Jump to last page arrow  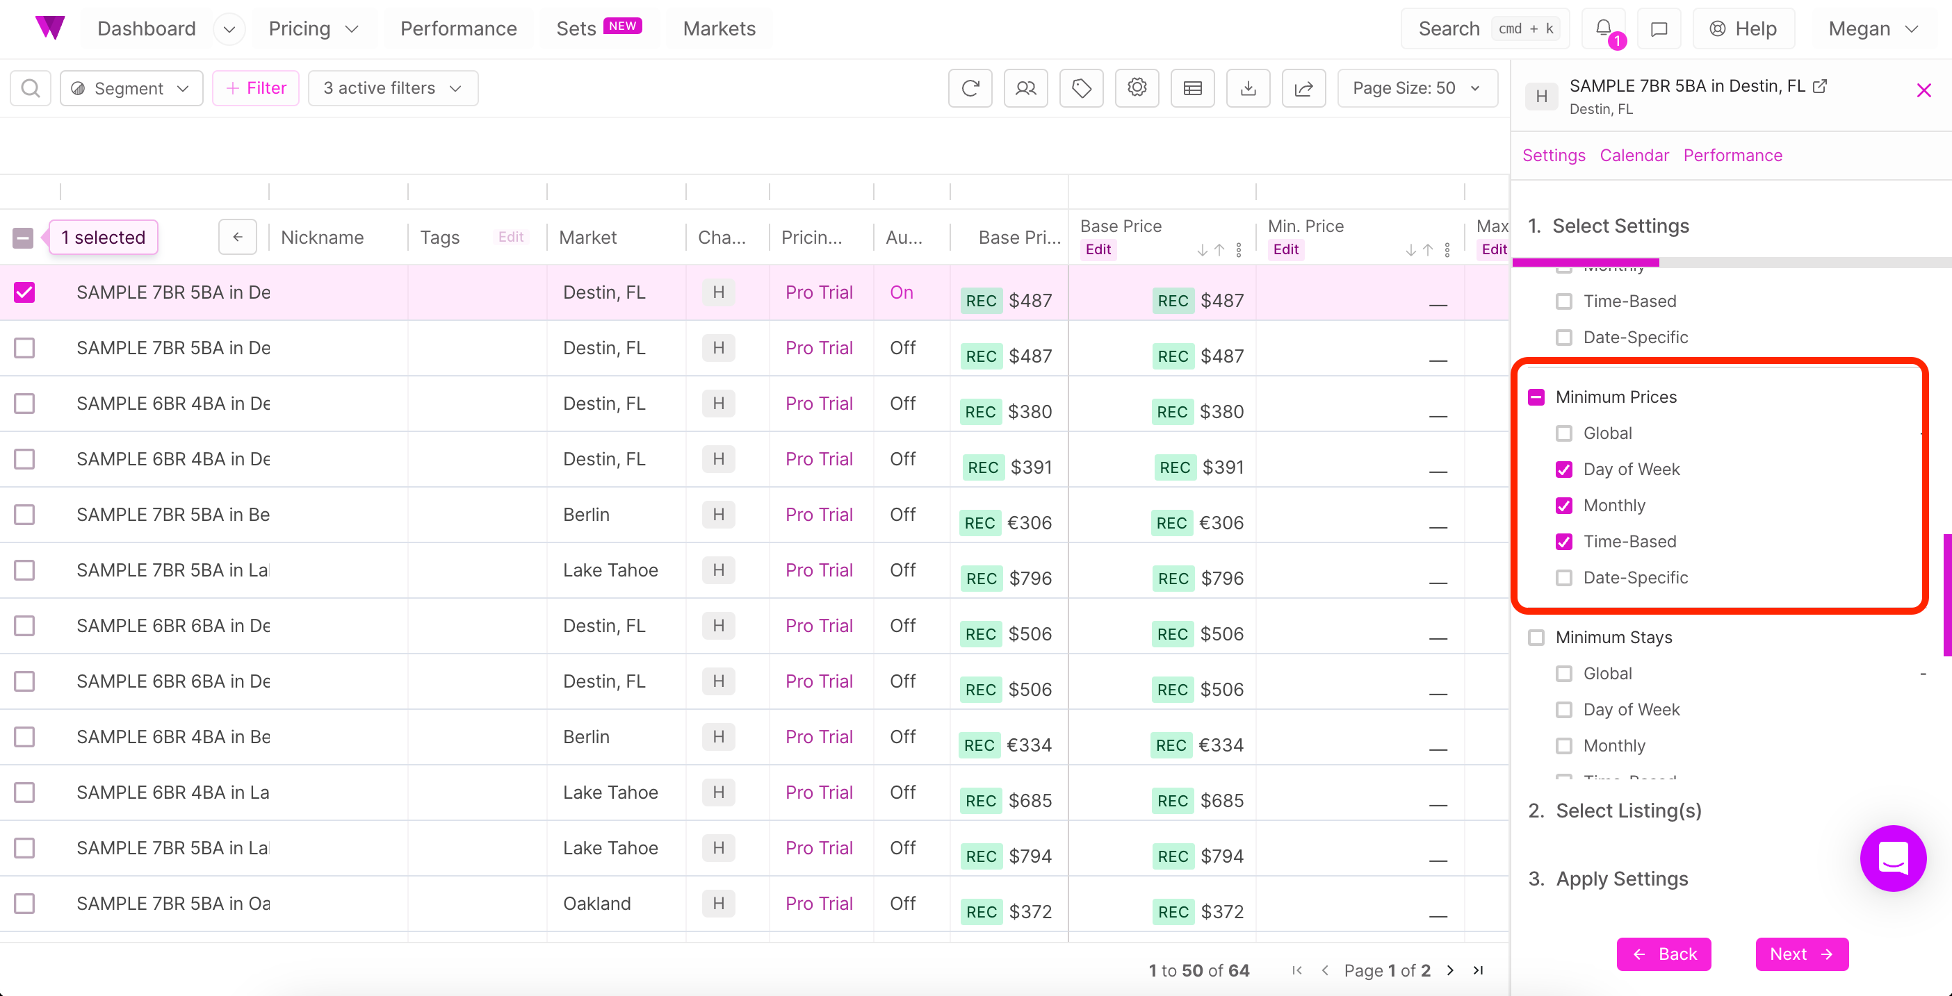1478,970
